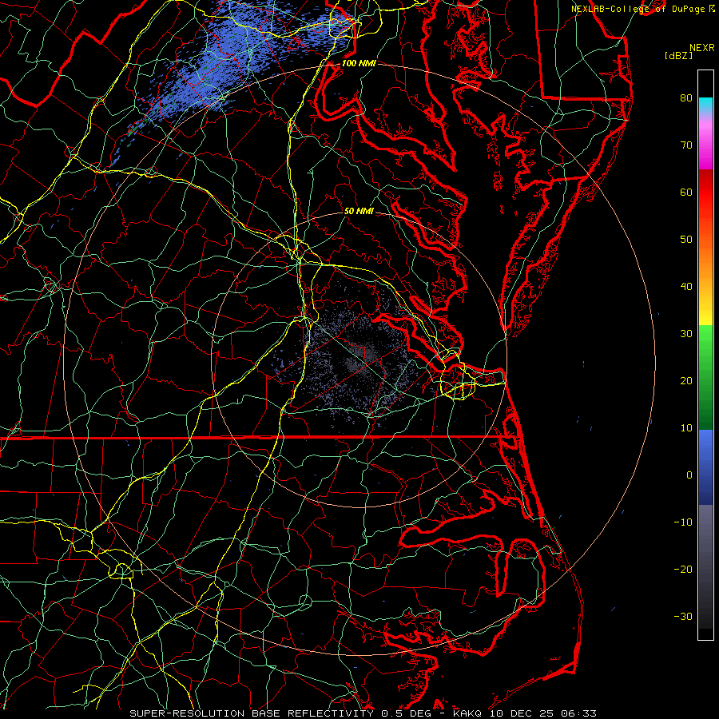719x719 pixels.
Task: Click the 40 value on the dBZ scale
Action: pos(686,287)
